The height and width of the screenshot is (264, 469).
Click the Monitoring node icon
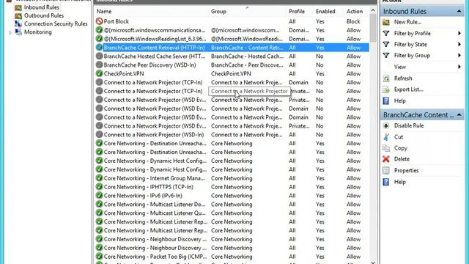point(18,32)
